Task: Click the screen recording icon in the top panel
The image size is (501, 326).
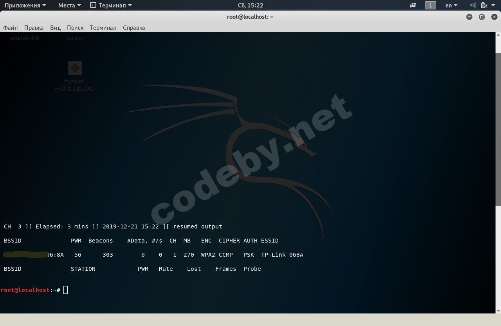Action: point(413,5)
